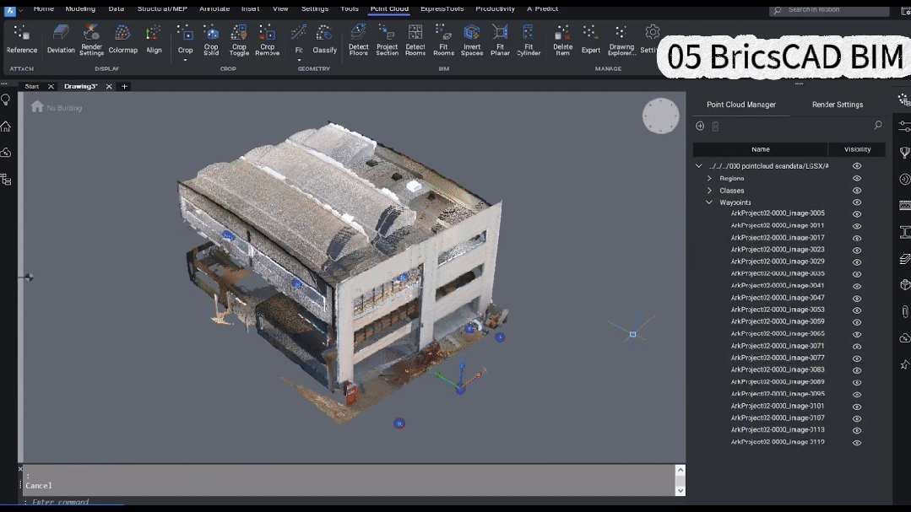Click the Invert Spaces tool
911x512 pixels.
click(x=472, y=40)
